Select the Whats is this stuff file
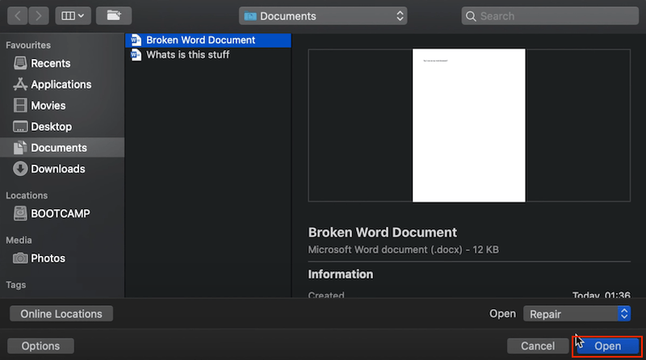Viewport: 646px width, 360px height. (187, 55)
